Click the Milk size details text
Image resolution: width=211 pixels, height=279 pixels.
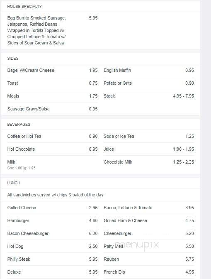[x=21, y=168]
